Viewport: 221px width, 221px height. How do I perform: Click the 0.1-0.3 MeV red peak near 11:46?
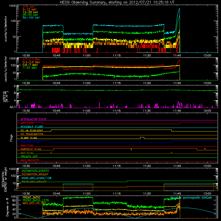click(179, 60)
